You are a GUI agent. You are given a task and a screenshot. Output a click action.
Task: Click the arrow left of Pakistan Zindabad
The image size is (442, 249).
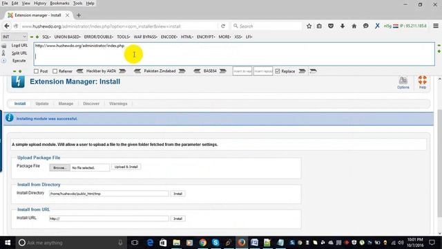coord(137,71)
